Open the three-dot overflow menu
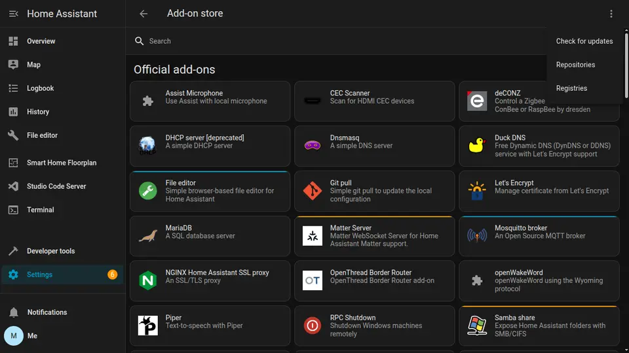629x353 pixels. point(611,14)
